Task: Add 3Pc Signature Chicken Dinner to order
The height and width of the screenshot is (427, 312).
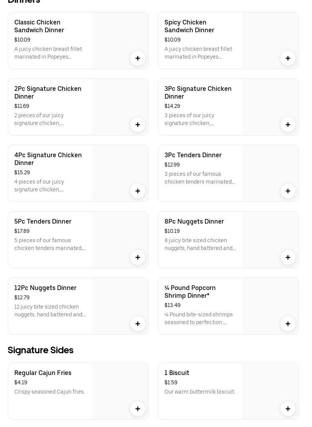Action: [x=288, y=125]
